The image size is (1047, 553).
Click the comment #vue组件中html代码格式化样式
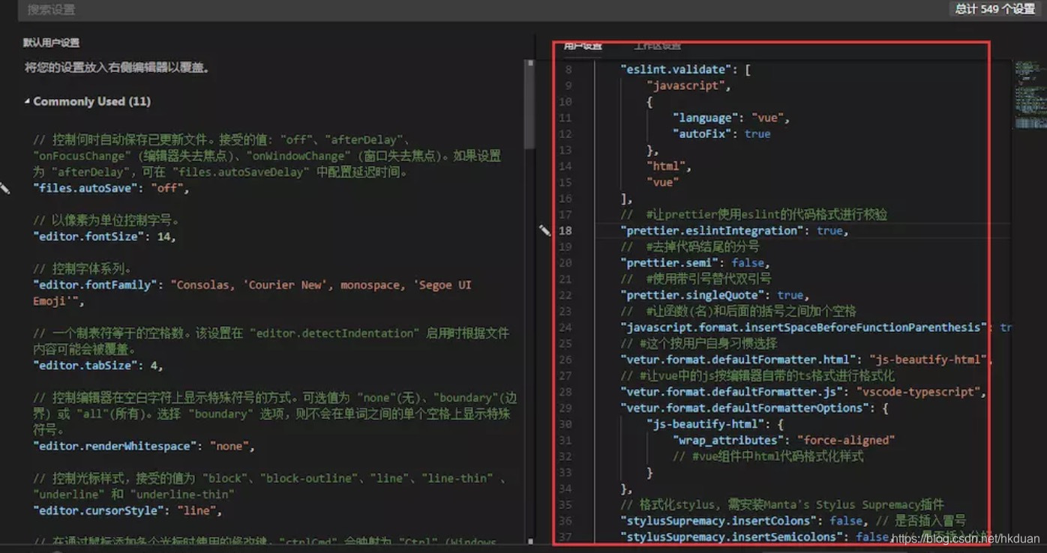768,456
